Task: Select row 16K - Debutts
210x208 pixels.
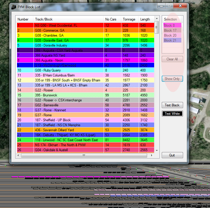Action: pyautogui.click(x=85, y=135)
